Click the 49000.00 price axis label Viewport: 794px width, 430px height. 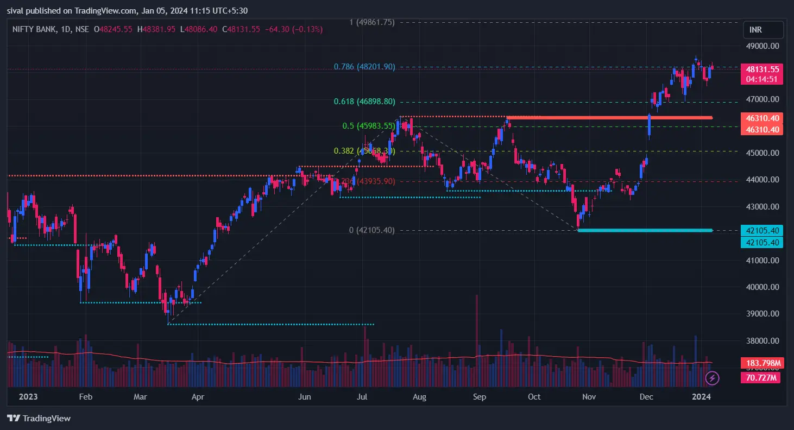[x=763, y=46]
